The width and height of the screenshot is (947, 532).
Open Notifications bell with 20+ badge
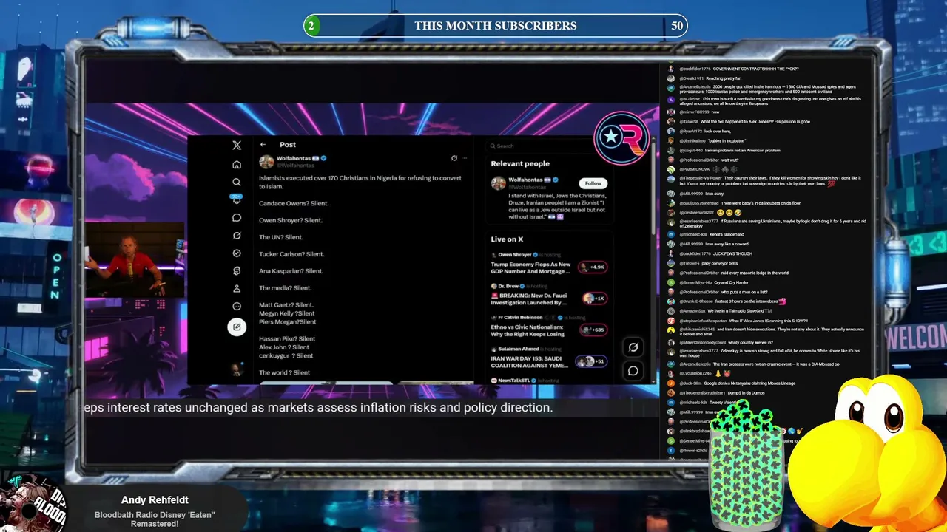[237, 199]
